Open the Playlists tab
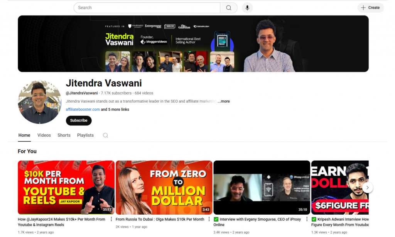The image size is (395, 237). tap(85, 135)
